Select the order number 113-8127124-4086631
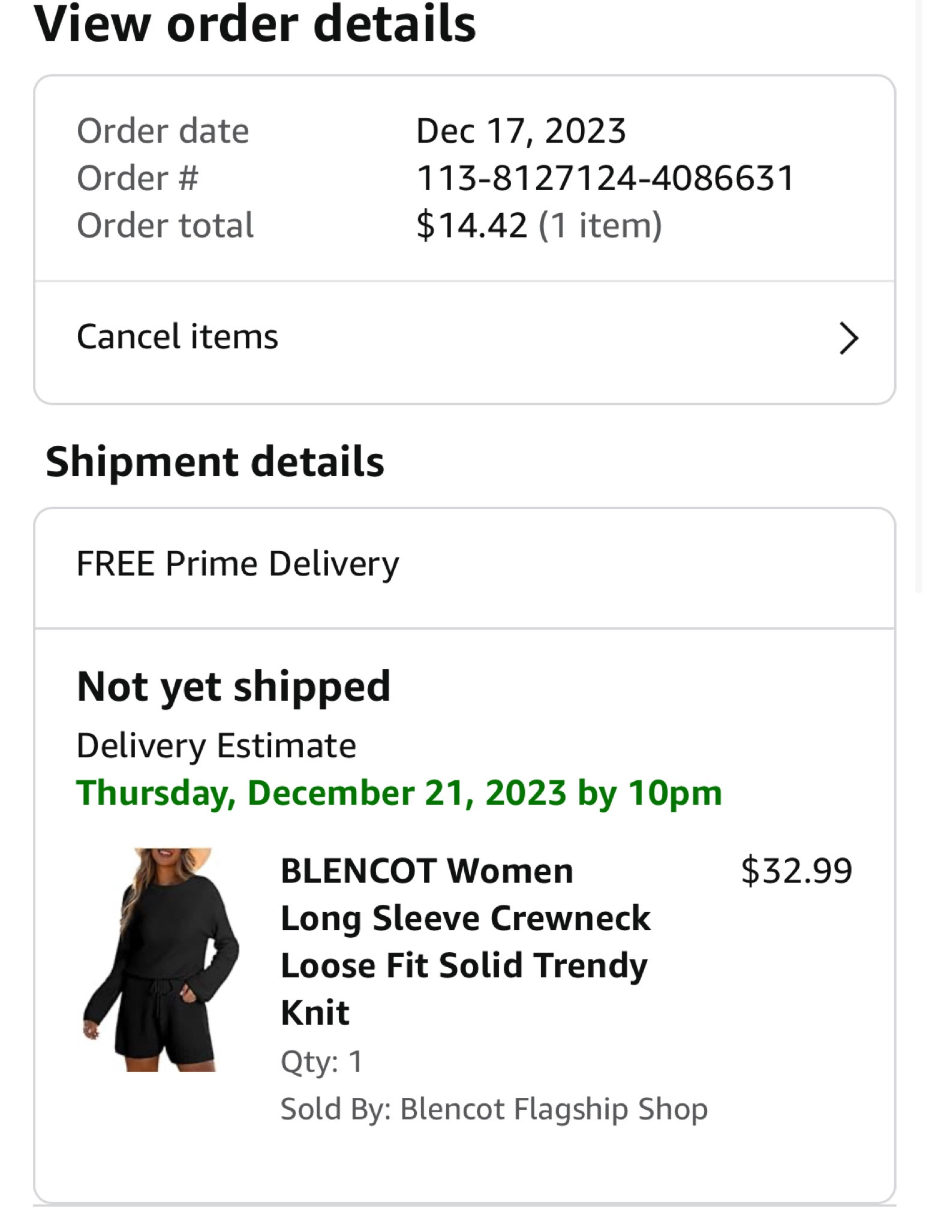 (x=606, y=177)
